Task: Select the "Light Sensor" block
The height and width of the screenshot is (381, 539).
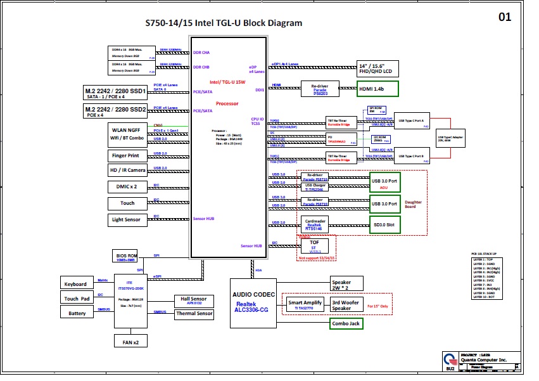Action: point(127,219)
